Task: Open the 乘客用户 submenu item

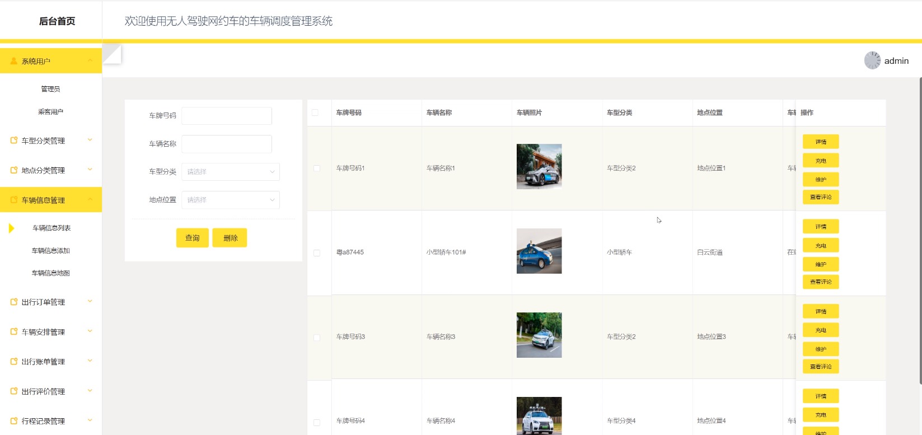Action: pos(50,112)
